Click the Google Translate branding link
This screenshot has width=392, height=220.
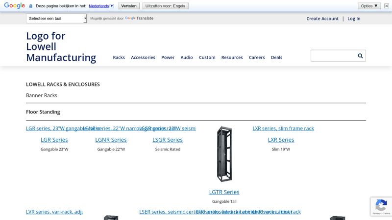[x=139, y=18]
